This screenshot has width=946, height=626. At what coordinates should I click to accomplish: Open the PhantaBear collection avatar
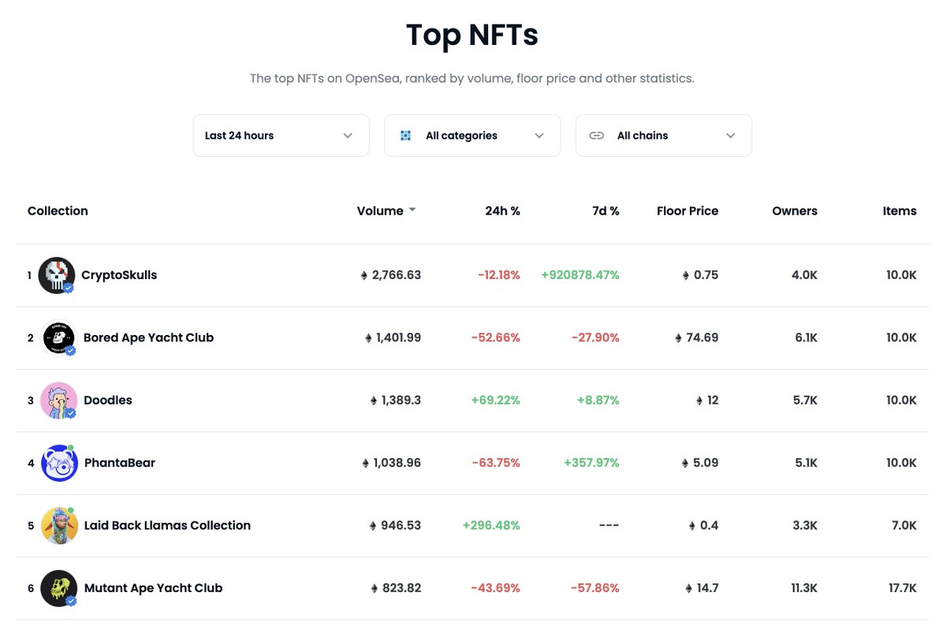click(x=58, y=463)
